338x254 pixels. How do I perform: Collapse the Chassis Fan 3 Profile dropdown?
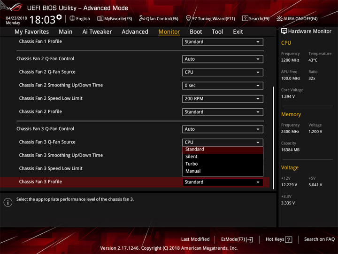223,182
